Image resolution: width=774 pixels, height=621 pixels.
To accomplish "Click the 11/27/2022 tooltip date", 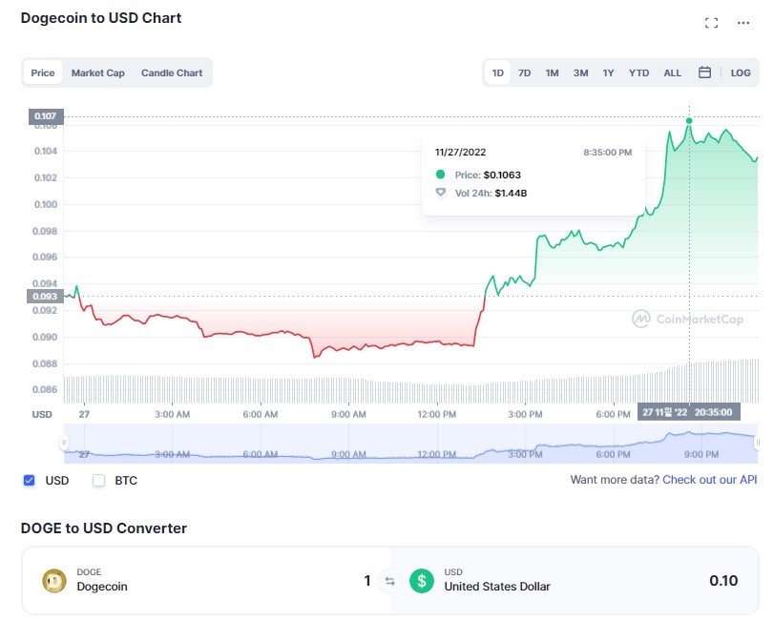I will tap(460, 153).
